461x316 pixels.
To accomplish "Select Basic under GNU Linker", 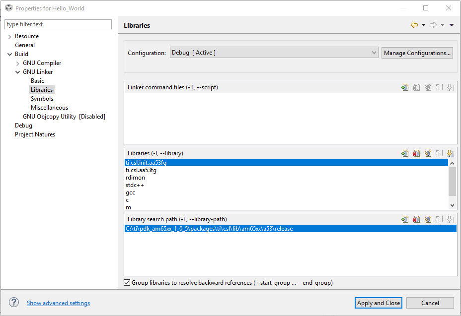I will click(x=37, y=81).
